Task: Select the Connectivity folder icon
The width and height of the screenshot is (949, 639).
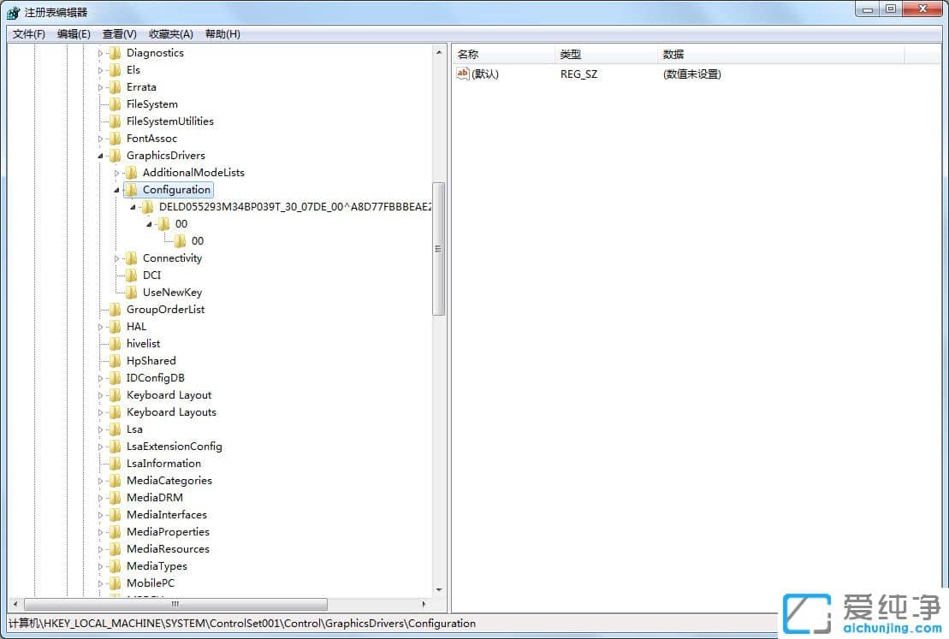Action: 131,257
